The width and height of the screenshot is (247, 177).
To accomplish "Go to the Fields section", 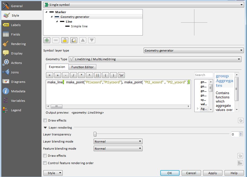I will pyautogui.click(x=21, y=34).
